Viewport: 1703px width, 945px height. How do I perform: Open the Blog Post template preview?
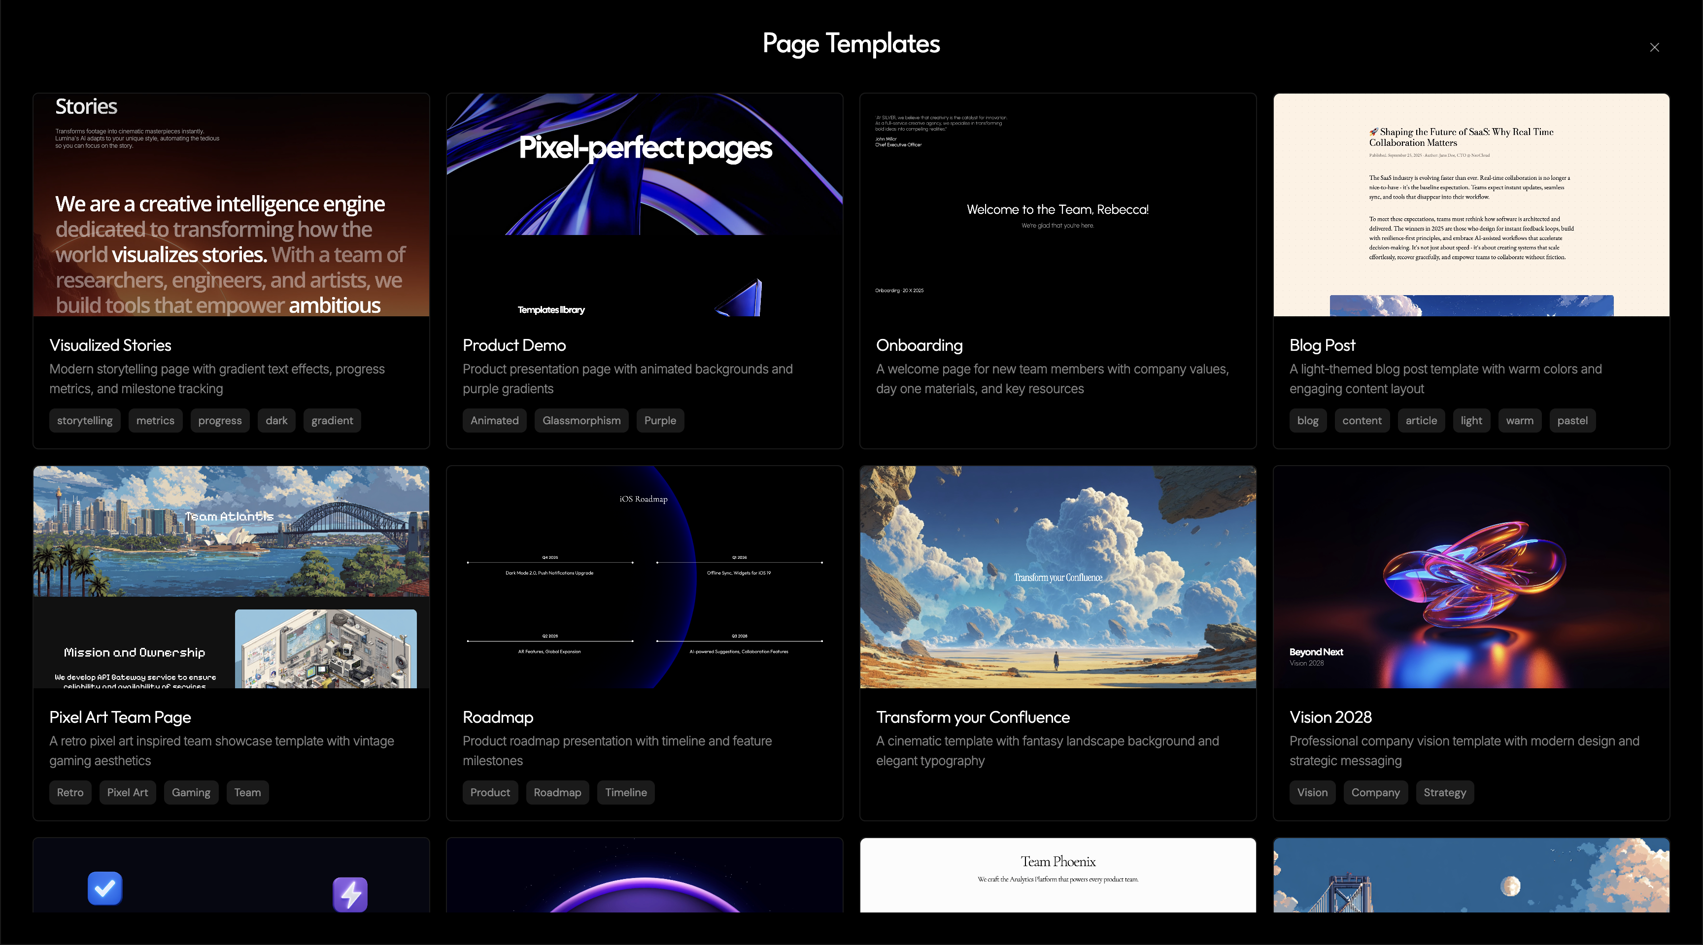1471,205
